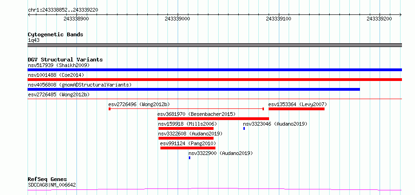Click the esv2726496 (Wong2012b) variant feature

click(x=187, y=109)
